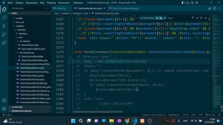Split the editor to the right
The height and width of the screenshot is (125, 223).
click(215, 8)
